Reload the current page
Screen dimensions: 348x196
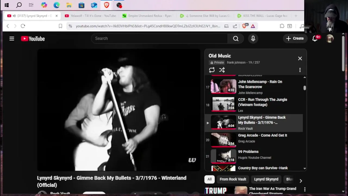23,26
